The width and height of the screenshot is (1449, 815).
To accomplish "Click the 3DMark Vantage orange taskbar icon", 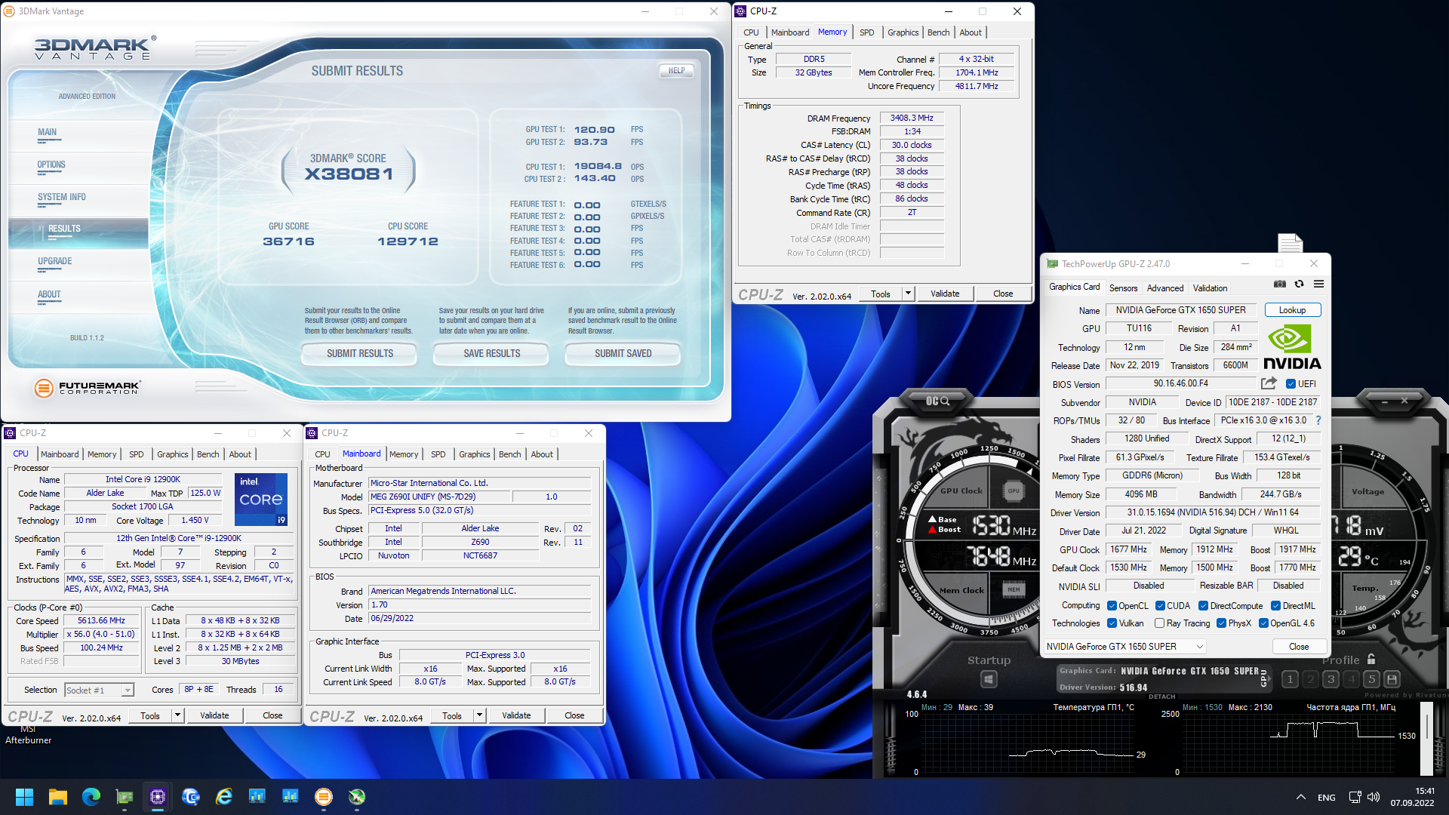I will [x=324, y=797].
